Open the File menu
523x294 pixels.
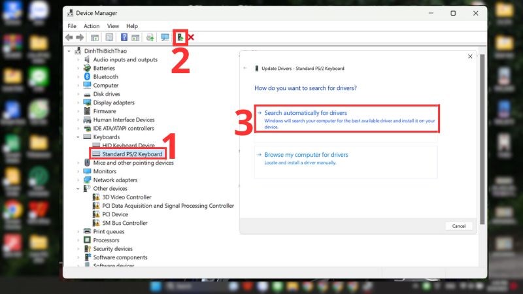click(72, 26)
